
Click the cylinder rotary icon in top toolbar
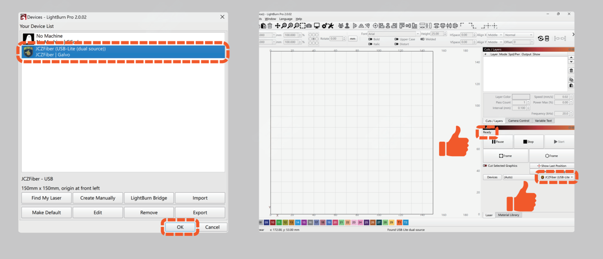pyautogui.click(x=547, y=38)
